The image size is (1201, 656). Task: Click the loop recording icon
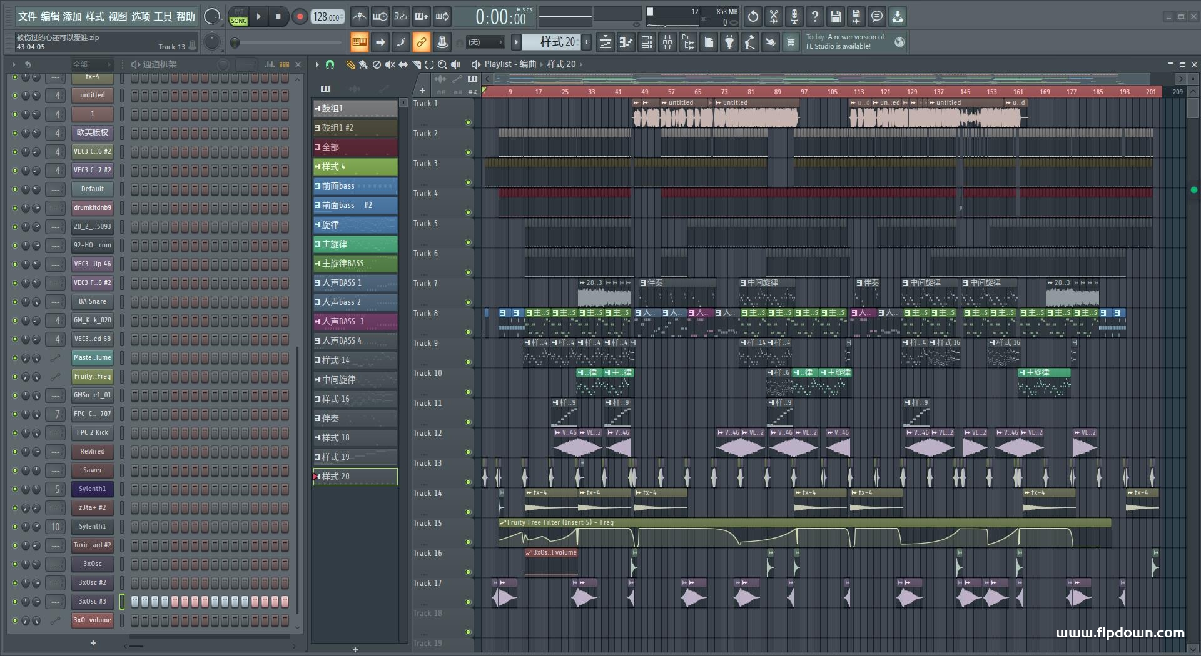(x=442, y=17)
